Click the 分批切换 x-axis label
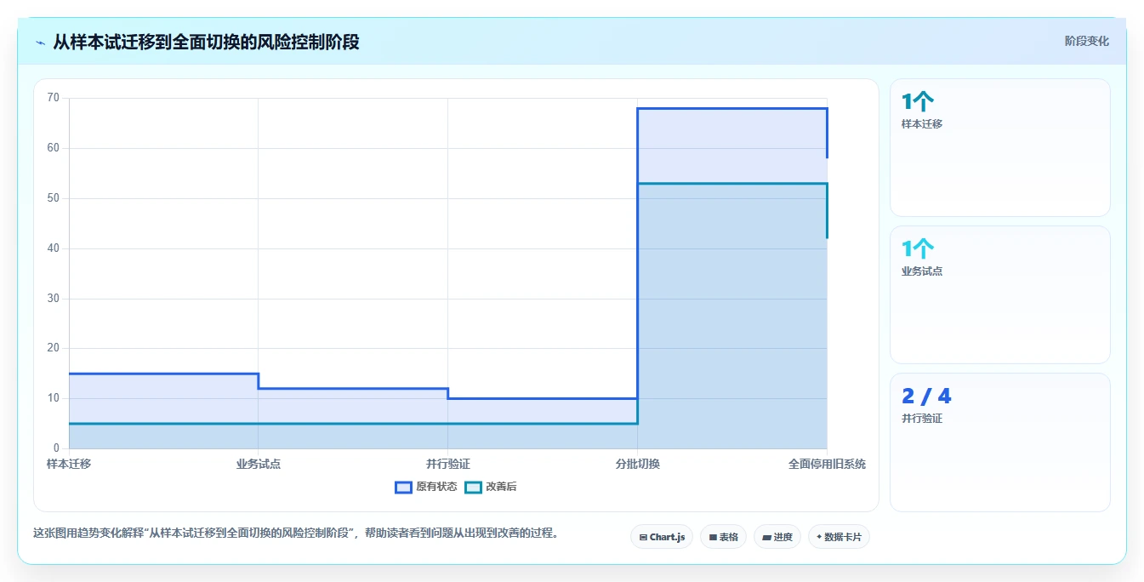 (x=638, y=464)
